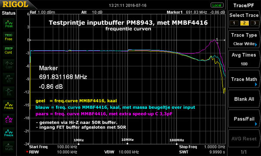261x156 pixels.
Task: Click the dimmed AVG Reset softkey
Action: (x=244, y=139)
